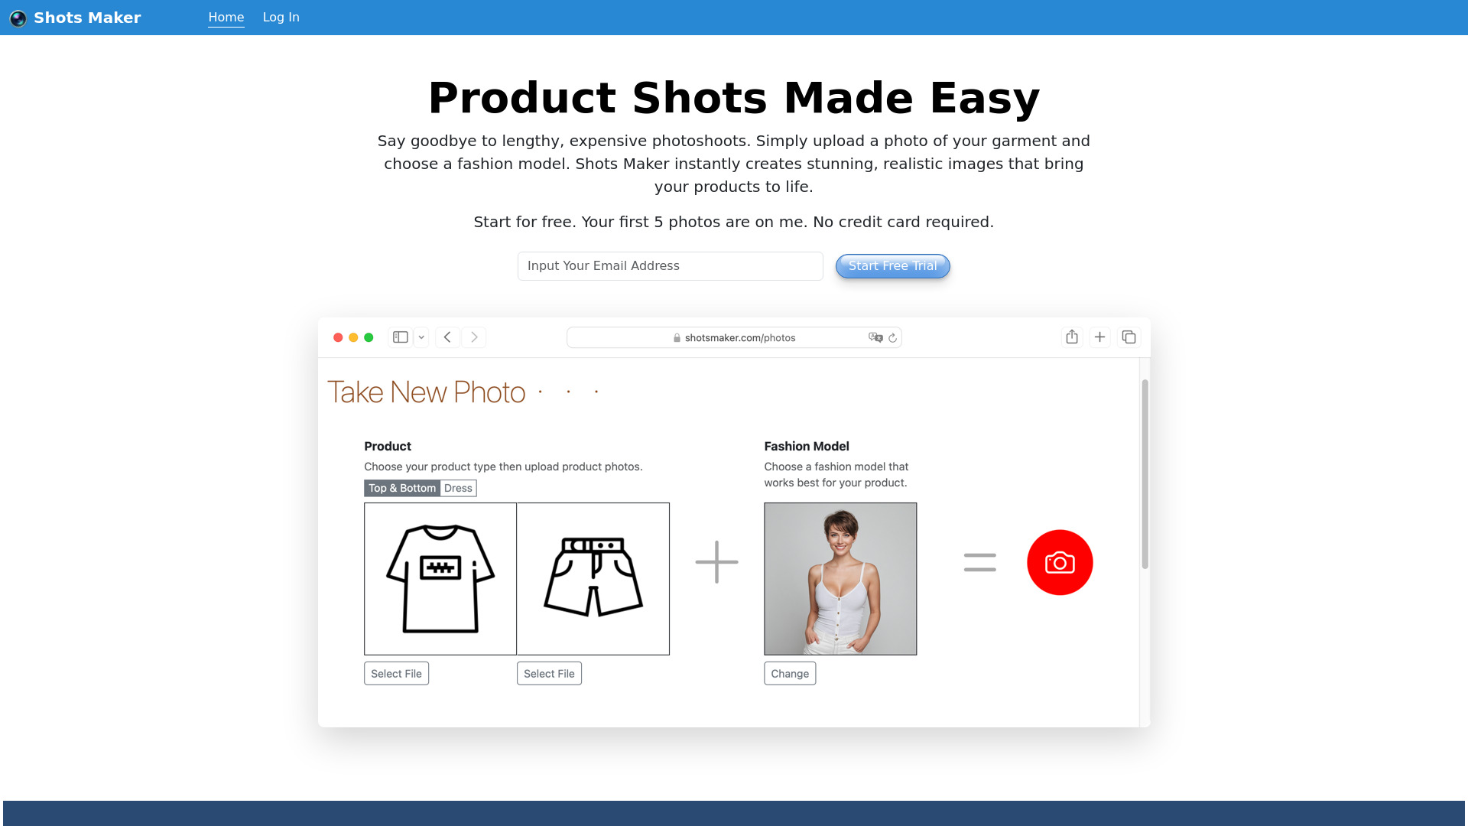This screenshot has height=826, width=1468.
Task: Click the Log In menu item
Action: (281, 17)
